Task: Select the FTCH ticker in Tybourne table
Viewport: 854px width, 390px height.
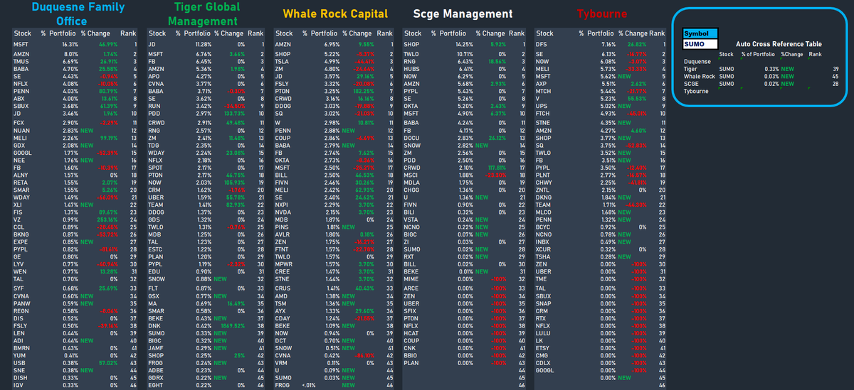Action: point(544,113)
